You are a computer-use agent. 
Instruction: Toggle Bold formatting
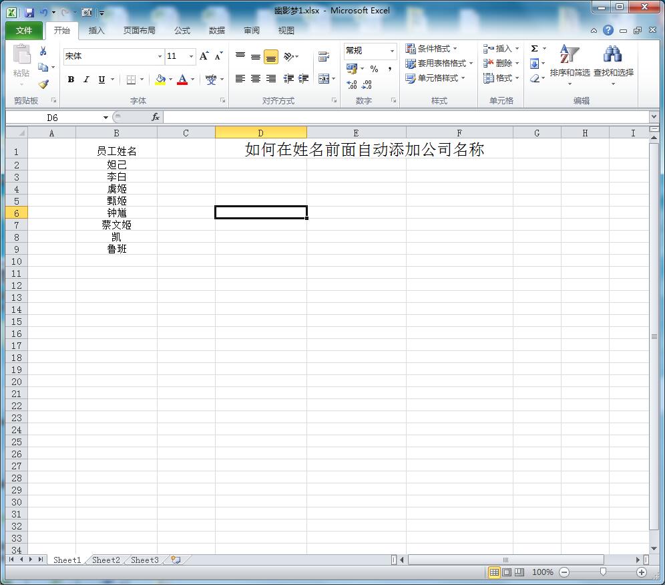pos(71,80)
